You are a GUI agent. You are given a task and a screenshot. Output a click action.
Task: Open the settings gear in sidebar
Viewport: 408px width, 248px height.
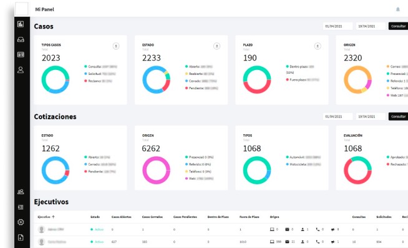pyautogui.click(x=21, y=222)
